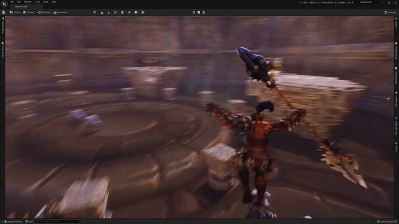The height and width of the screenshot is (224, 399).
Task: Switch to Foliage mode icon
Action: click(x=108, y=12)
